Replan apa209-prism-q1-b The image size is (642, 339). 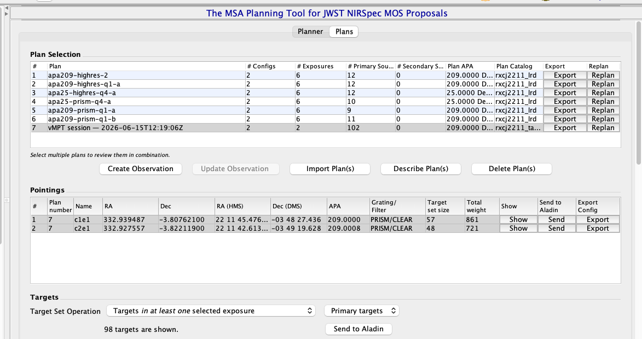coord(603,119)
